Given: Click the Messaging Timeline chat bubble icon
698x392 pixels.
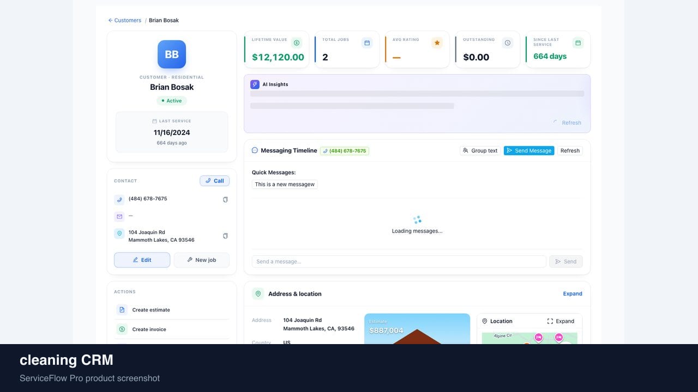Looking at the screenshot, I should 255,150.
